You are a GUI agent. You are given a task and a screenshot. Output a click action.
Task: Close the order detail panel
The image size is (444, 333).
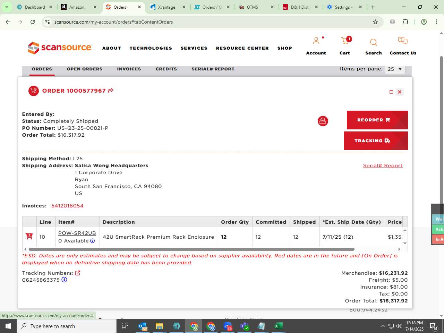pos(400,92)
